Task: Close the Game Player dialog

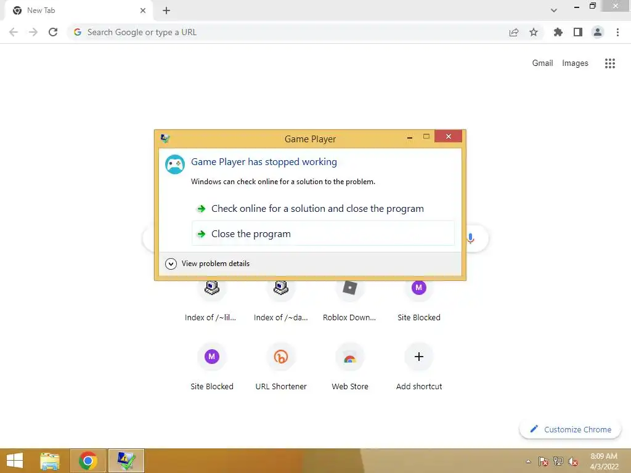Action: 449,136
